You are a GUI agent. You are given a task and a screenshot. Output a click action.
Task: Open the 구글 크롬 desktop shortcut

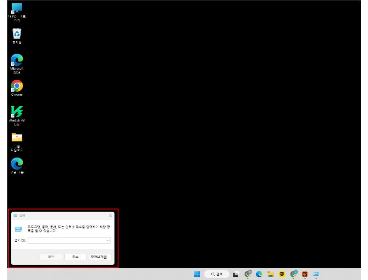pos(17,163)
